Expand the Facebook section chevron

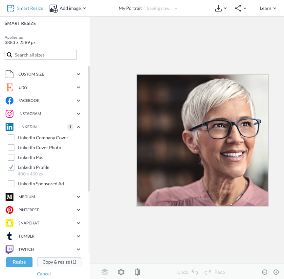78,101
